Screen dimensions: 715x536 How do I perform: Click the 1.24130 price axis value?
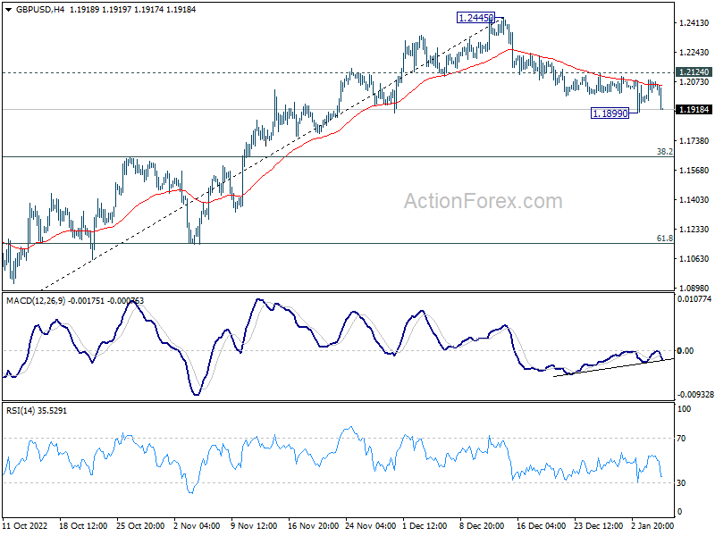[694, 23]
